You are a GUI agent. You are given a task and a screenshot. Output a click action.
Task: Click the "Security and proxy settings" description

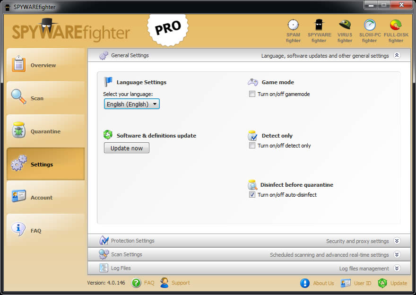(357, 241)
